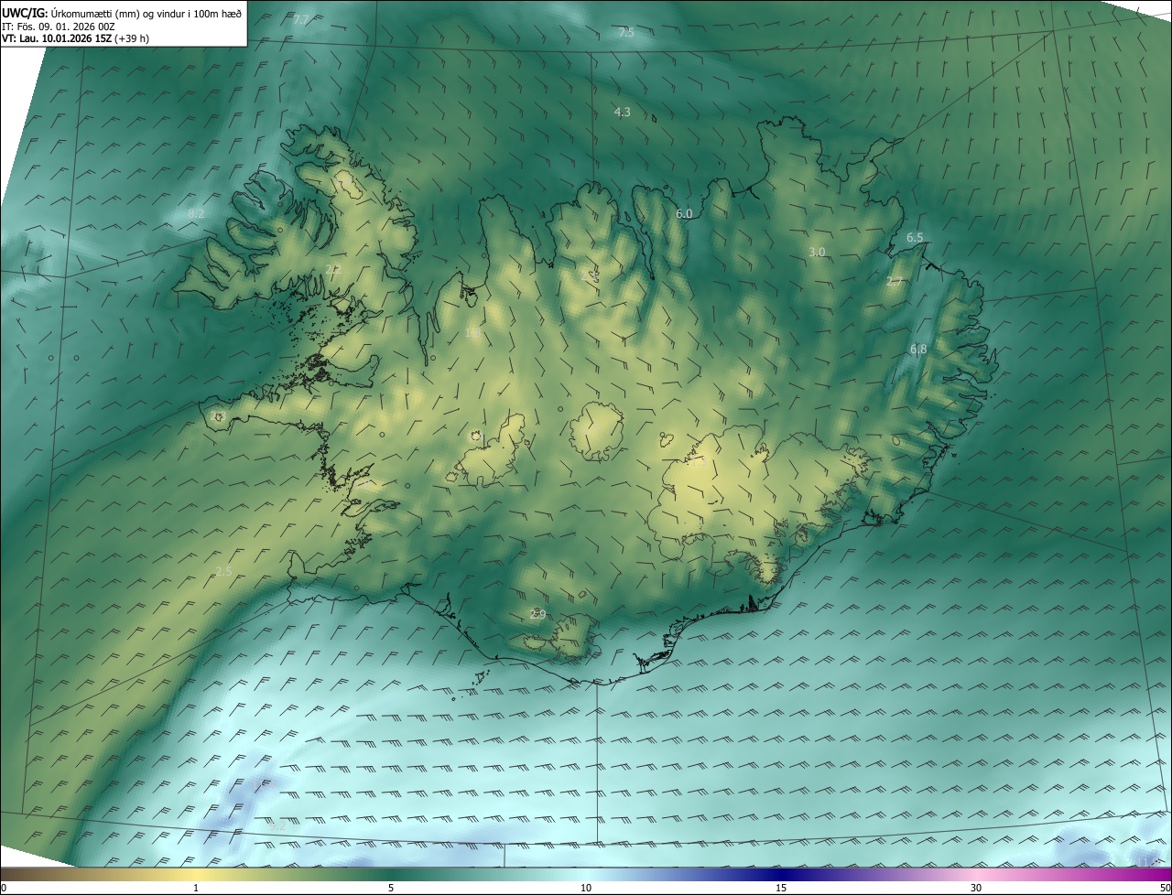Select the 6.8 value label in Eastfjords
1172x895 pixels.
point(918,350)
